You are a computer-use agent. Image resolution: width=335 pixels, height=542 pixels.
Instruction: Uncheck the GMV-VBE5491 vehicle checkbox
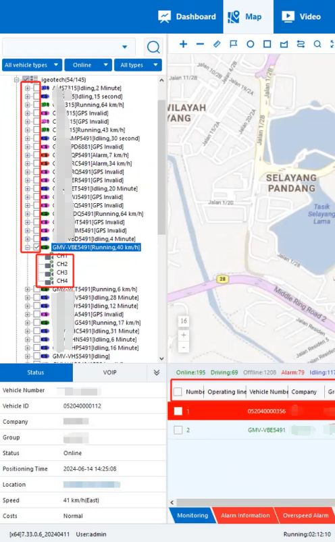pos(36,247)
